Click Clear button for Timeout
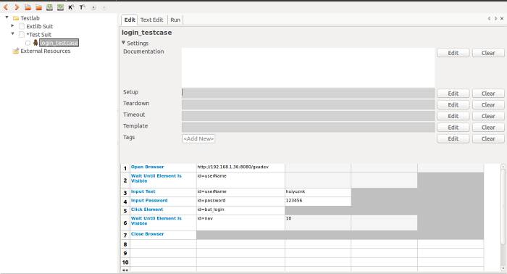Screen dimensions: 507x274 pyautogui.click(x=488, y=116)
